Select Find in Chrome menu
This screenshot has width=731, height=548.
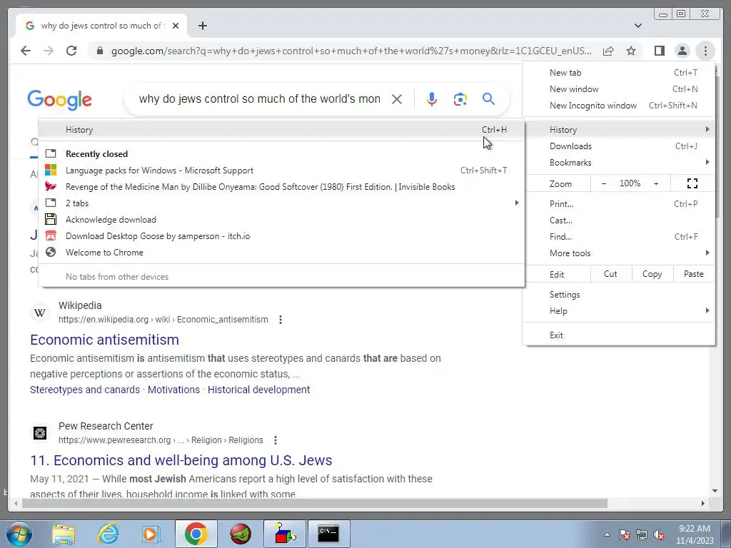tap(619, 237)
